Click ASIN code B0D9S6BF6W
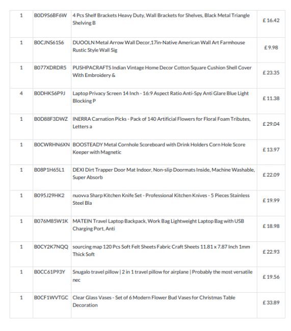Screen dimensions: 291x331 click(x=50, y=15)
